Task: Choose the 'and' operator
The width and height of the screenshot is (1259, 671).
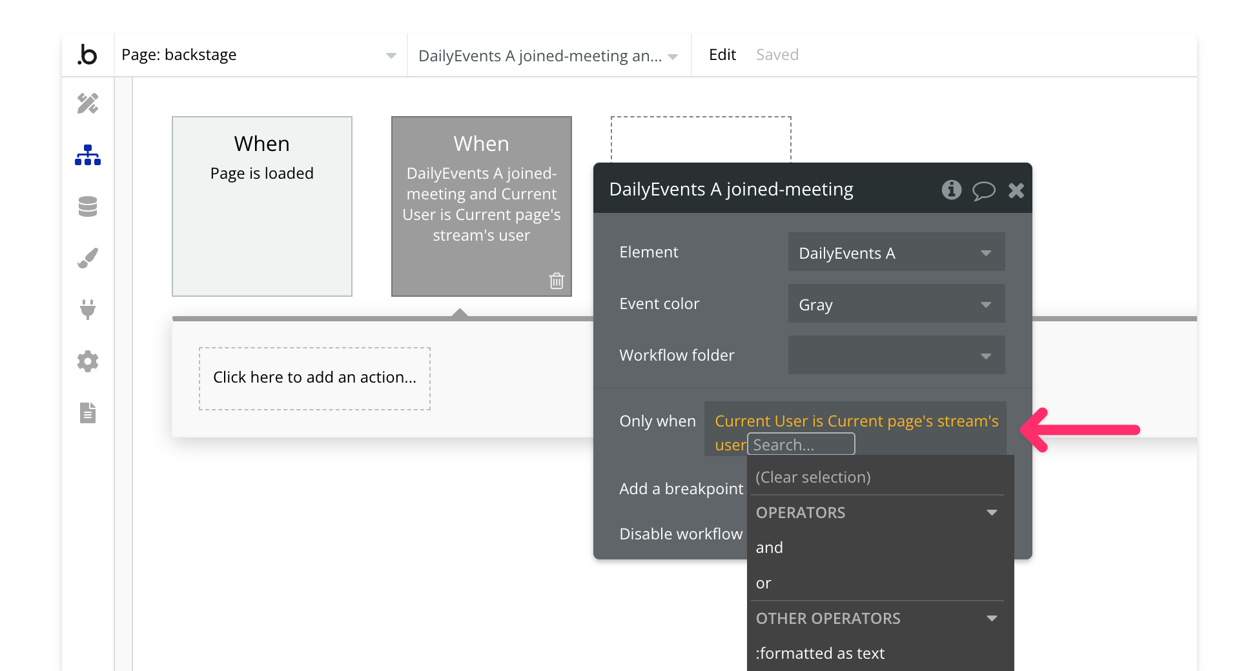Action: click(x=770, y=548)
